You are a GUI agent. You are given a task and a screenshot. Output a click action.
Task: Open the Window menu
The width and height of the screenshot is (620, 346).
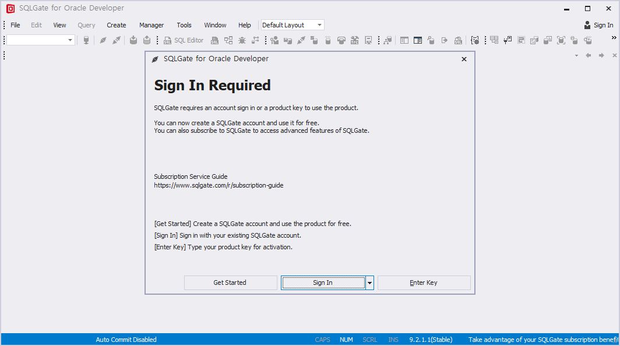pos(215,25)
